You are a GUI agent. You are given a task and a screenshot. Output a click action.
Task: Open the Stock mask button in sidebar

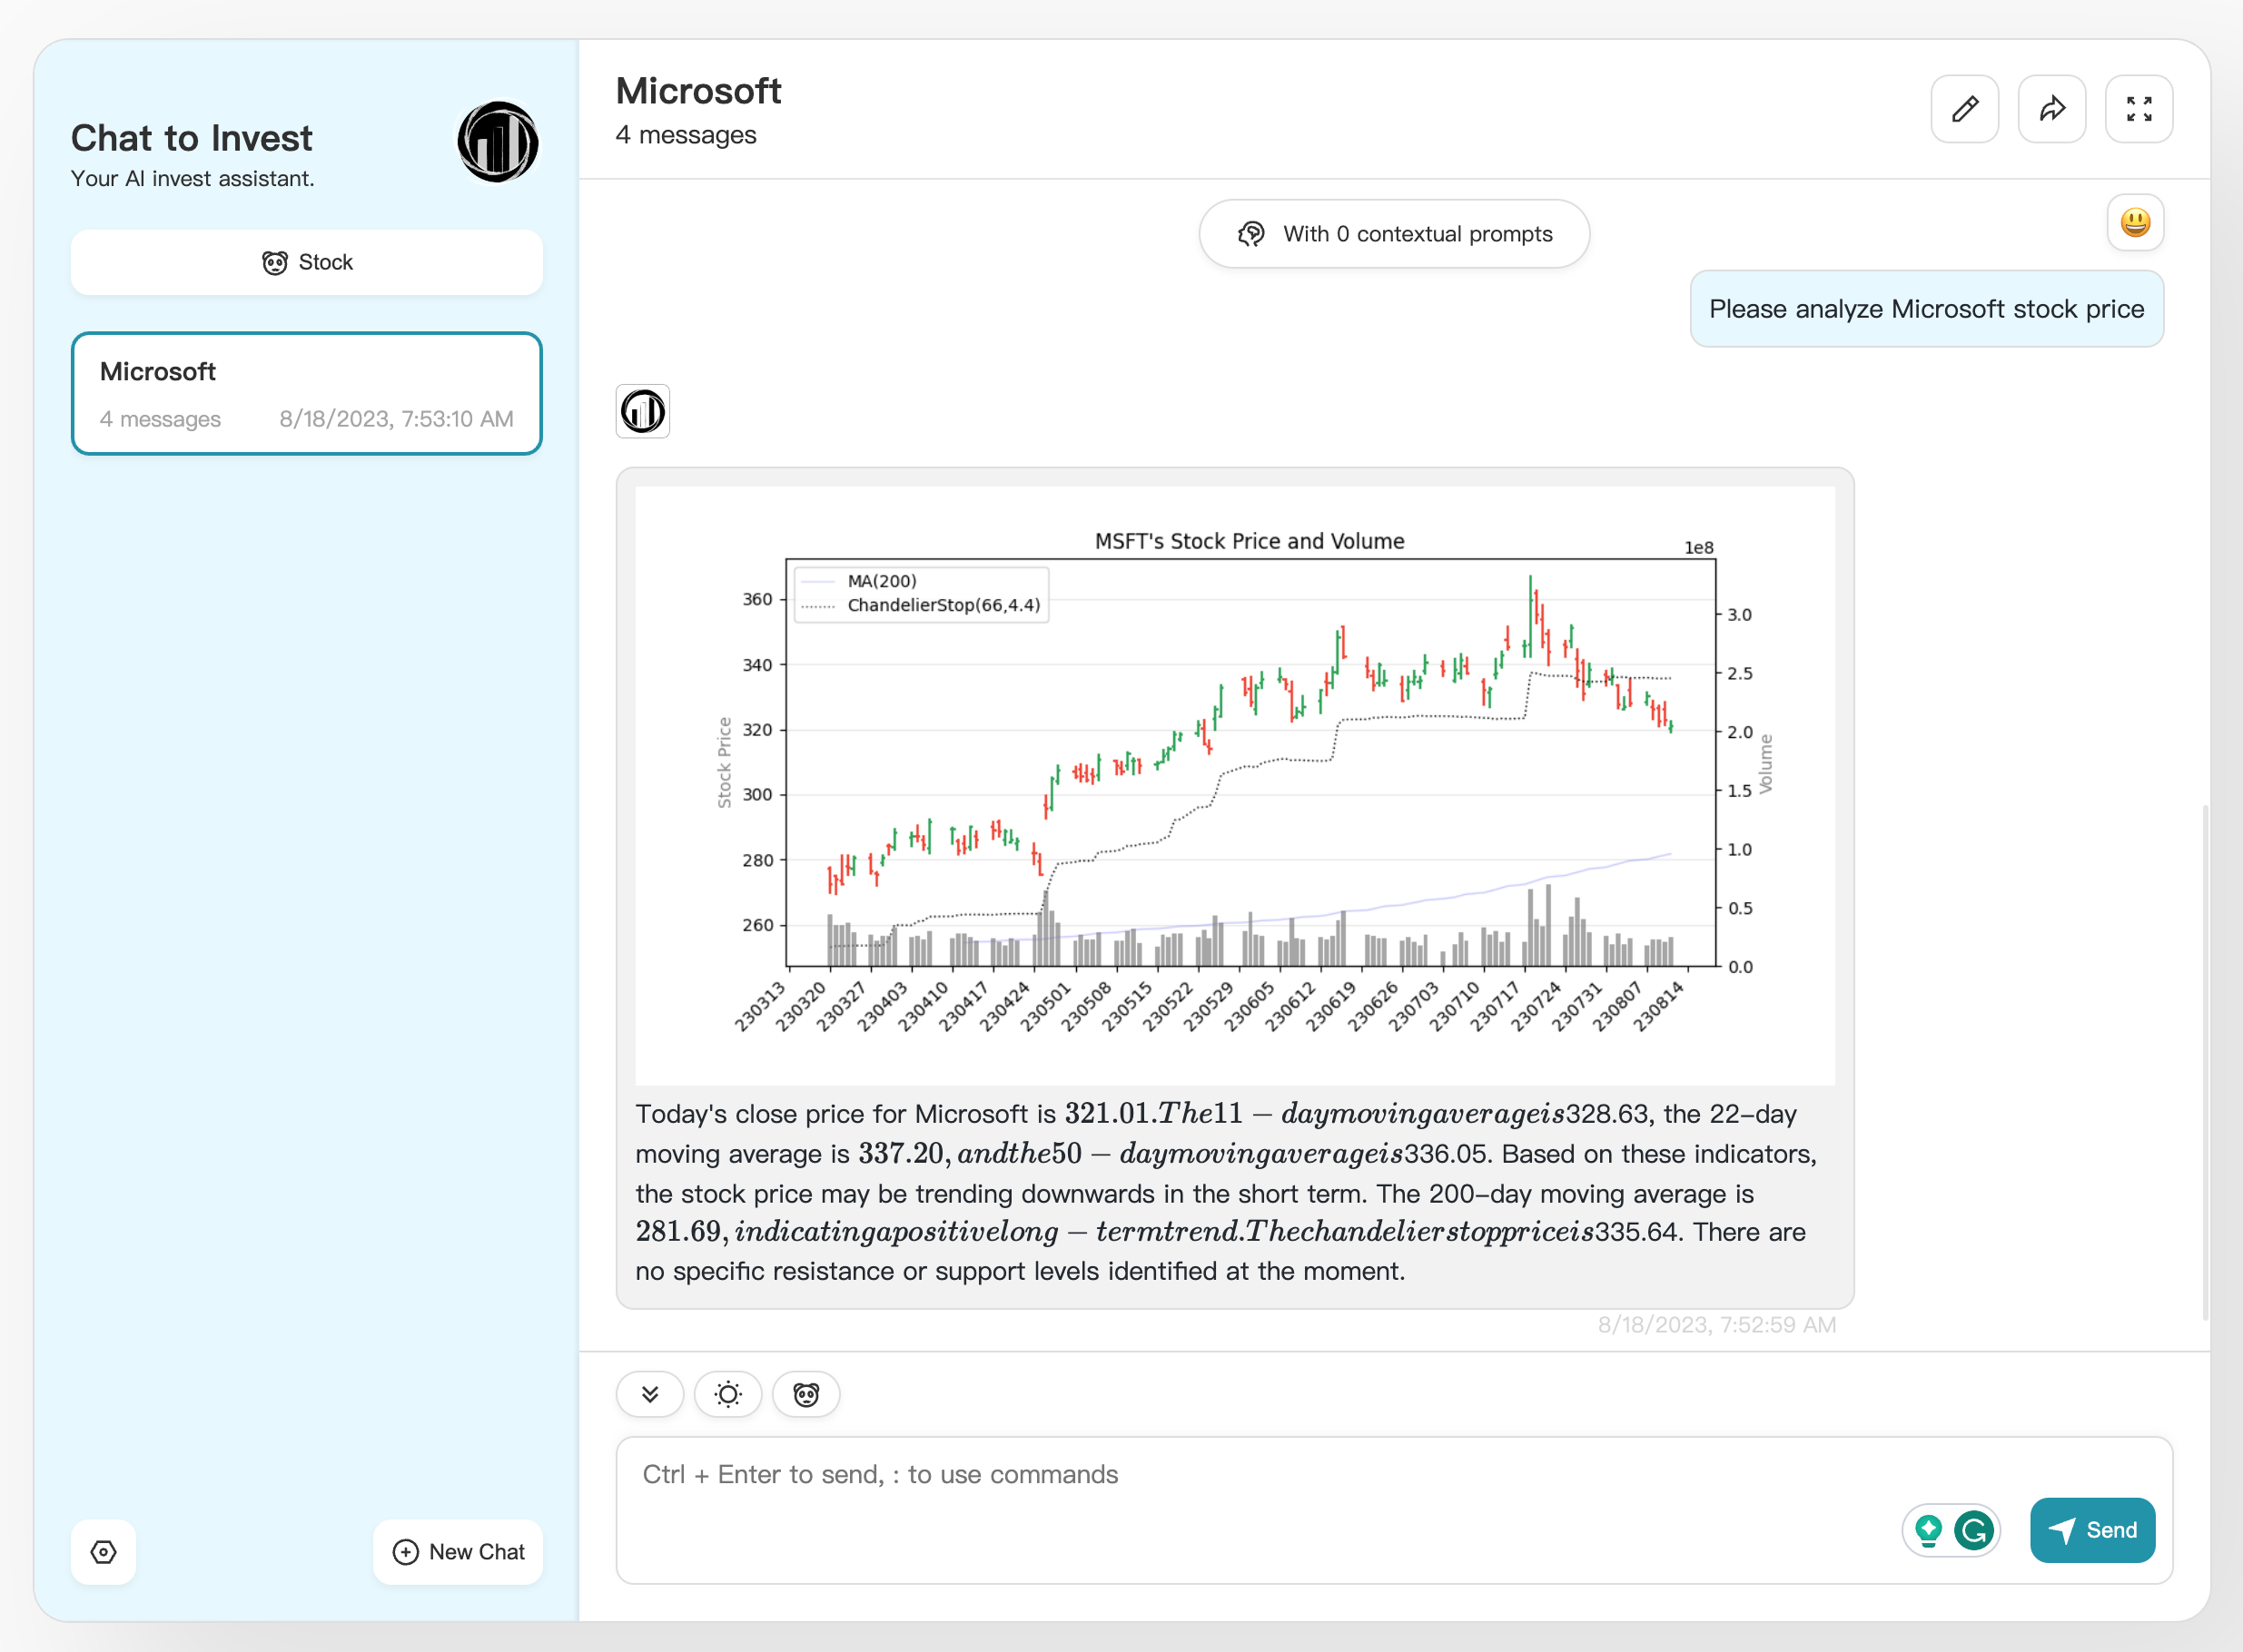(307, 262)
